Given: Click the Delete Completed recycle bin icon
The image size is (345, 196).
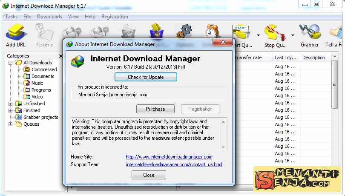Looking at the screenshot, I should [157, 31].
